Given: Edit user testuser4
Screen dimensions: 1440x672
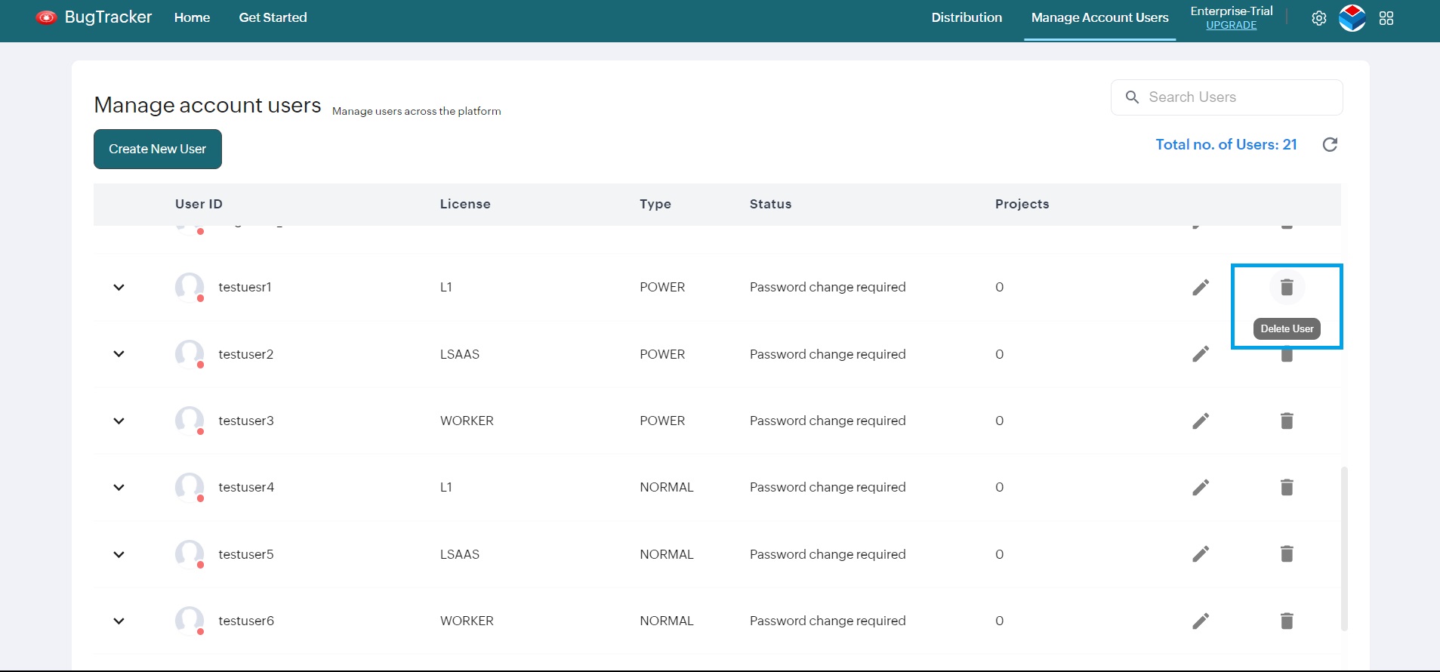Looking at the screenshot, I should pos(1201,487).
